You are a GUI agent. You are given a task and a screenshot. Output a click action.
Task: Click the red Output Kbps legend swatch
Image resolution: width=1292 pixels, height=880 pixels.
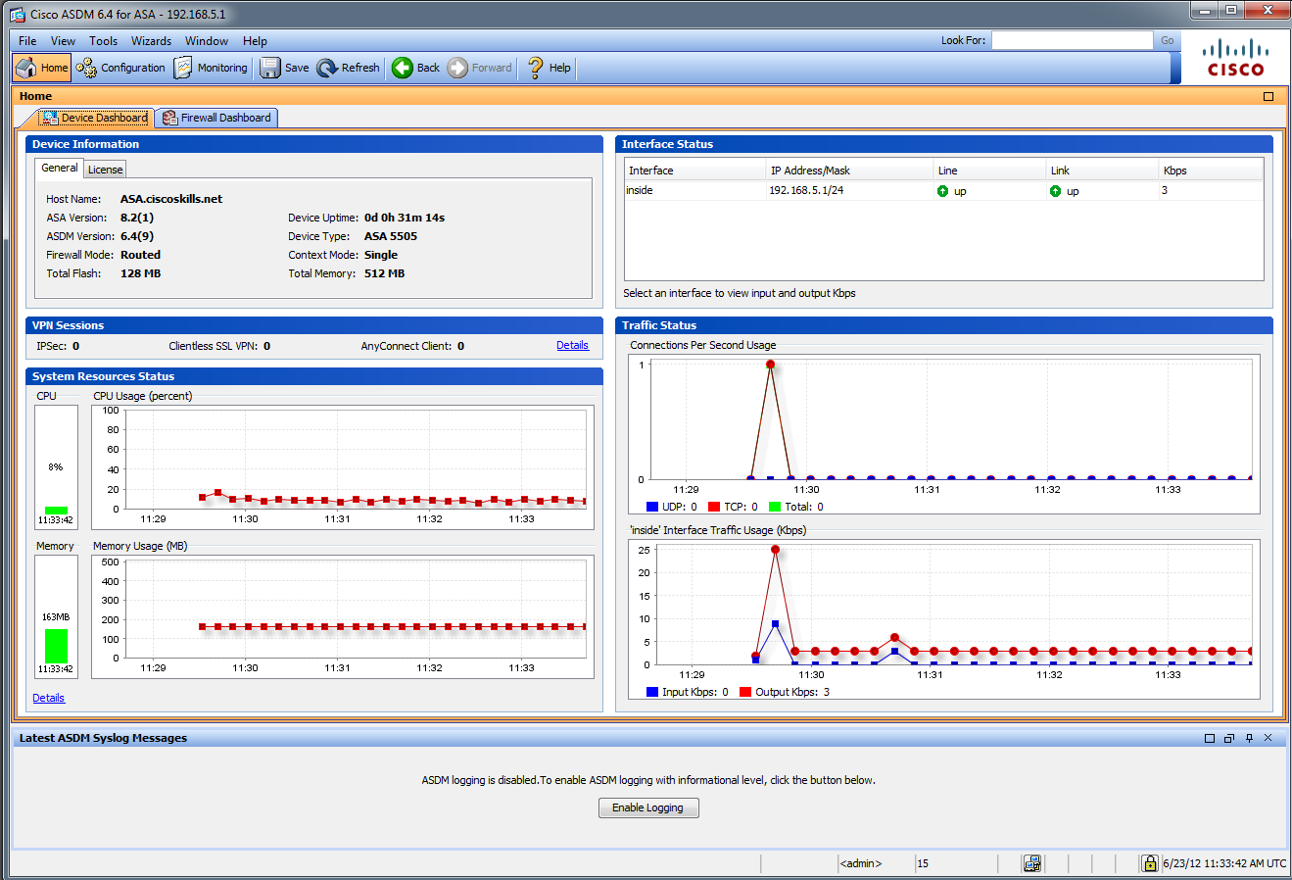[745, 692]
